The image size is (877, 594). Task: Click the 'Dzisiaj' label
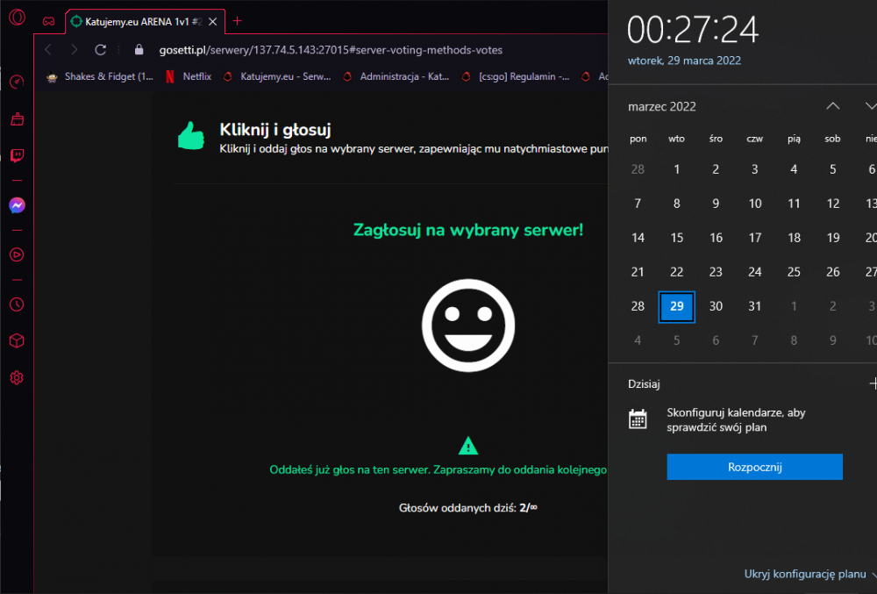coord(644,384)
